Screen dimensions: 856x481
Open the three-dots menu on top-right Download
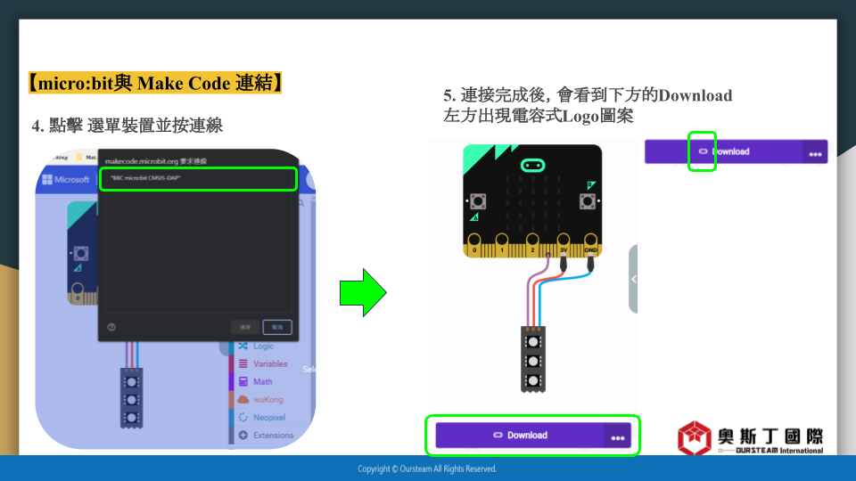pos(815,152)
